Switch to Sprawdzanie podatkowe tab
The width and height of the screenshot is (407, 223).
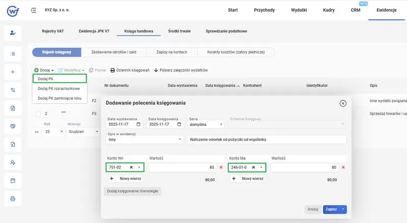pyautogui.click(x=226, y=31)
